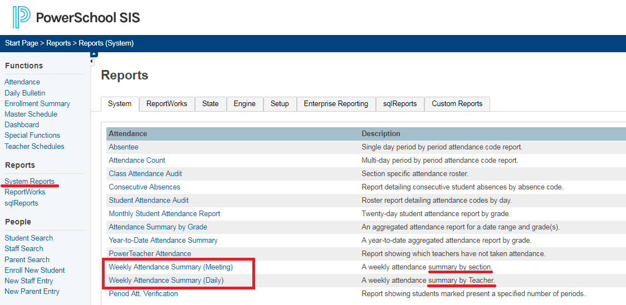
Task: Open the Reports breadcrumb link
Action: coord(58,43)
